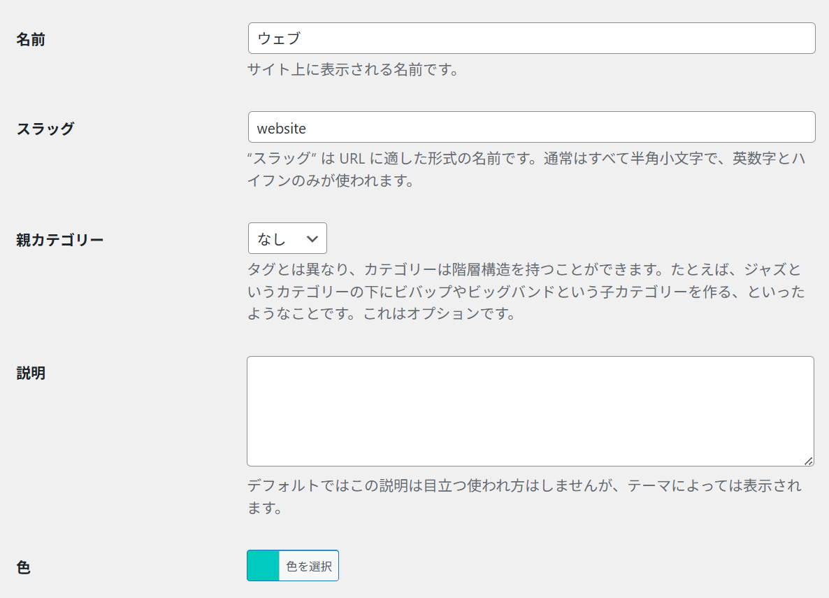The height and width of the screenshot is (598, 829).
Task: Click the help text below the 名前 field
Action: click(353, 70)
